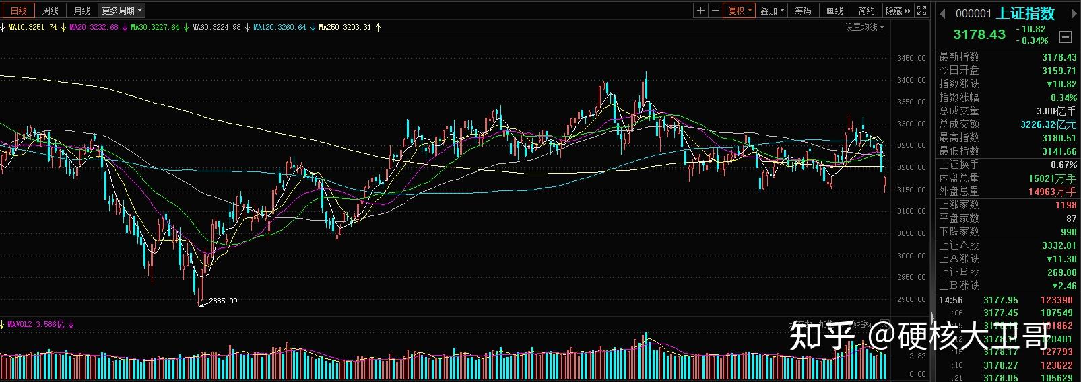Image resolution: width=1081 pixels, height=382 pixels.
Task: Go to previous stock with left arrow
Action: click(942, 13)
